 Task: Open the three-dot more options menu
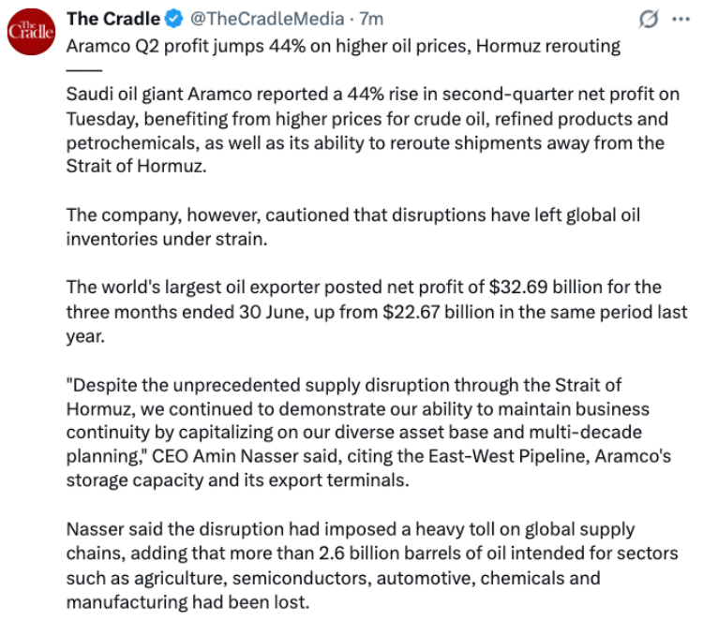[681, 20]
